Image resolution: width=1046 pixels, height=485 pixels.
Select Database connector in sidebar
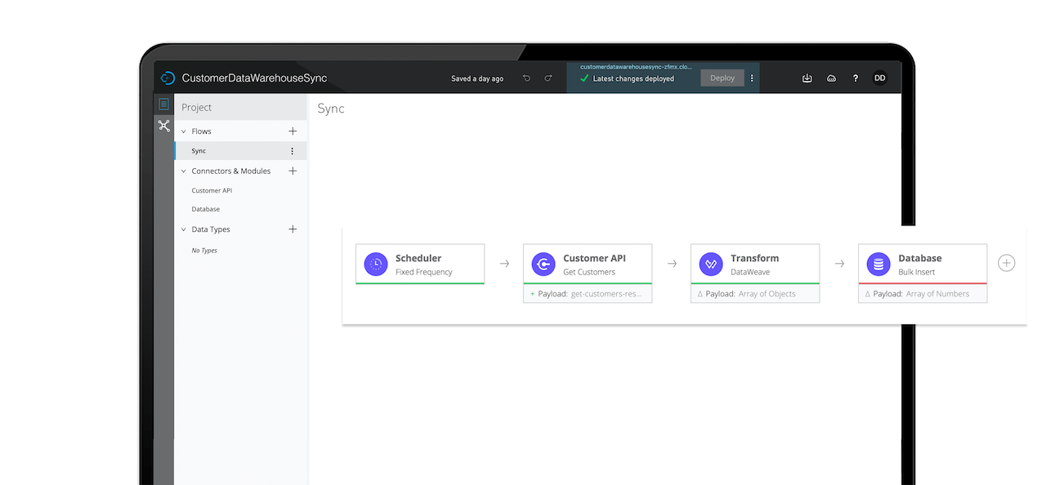click(x=205, y=209)
